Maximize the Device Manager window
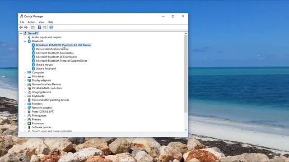This screenshot has width=289, height=162. [173, 16]
